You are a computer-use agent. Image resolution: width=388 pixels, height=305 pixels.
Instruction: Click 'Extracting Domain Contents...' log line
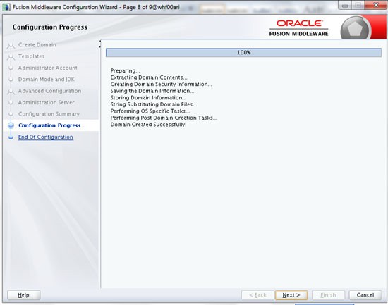click(149, 77)
